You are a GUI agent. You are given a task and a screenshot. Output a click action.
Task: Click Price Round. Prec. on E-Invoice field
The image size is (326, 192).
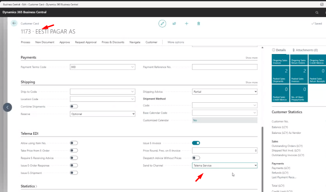(x=225, y=151)
